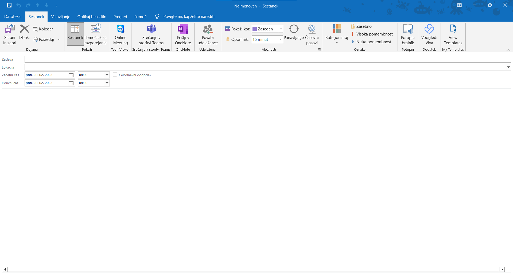Open the Datoteka file tab
The width and height of the screenshot is (513, 274).
(x=12, y=17)
